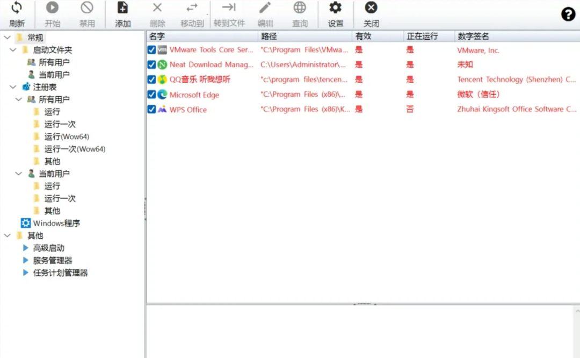Select 当前用户 under 启动文件夹
580x358 pixels.
point(54,75)
